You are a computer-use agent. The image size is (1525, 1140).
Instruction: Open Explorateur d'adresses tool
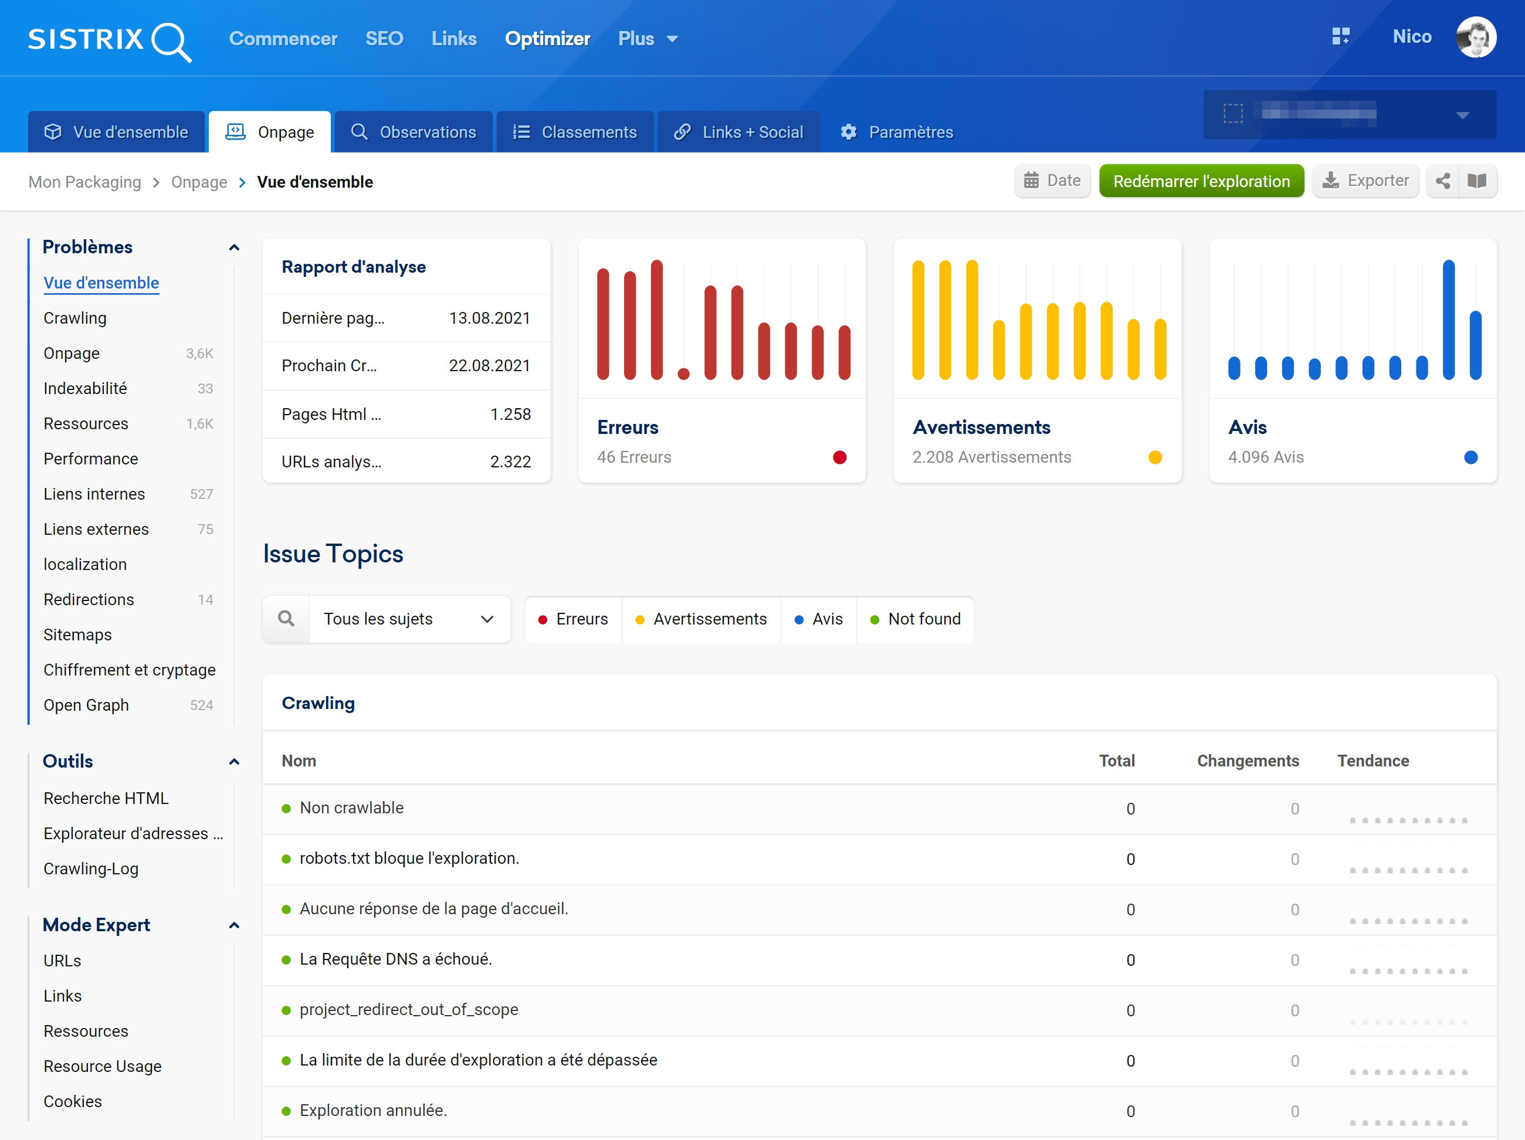point(133,833)
